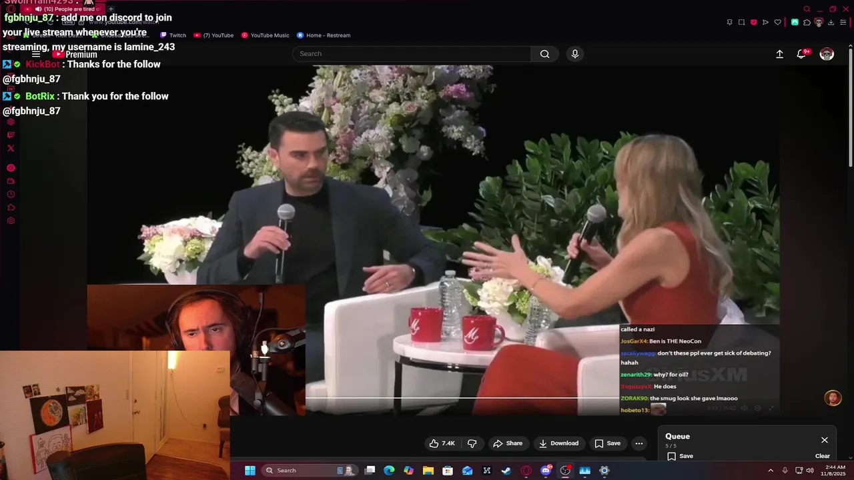Screen dimensions: 854x480
Task: Click the Download button below video
Action: click(558, 443)
